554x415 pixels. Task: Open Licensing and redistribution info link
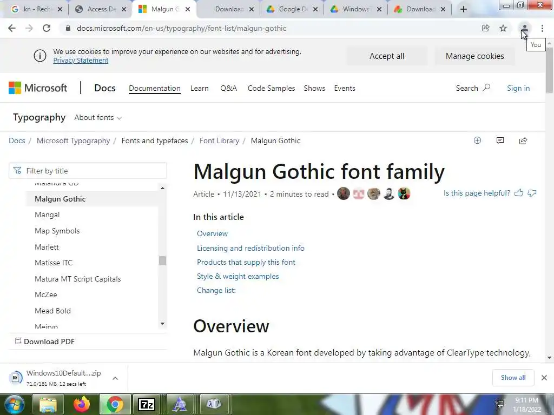250,248
